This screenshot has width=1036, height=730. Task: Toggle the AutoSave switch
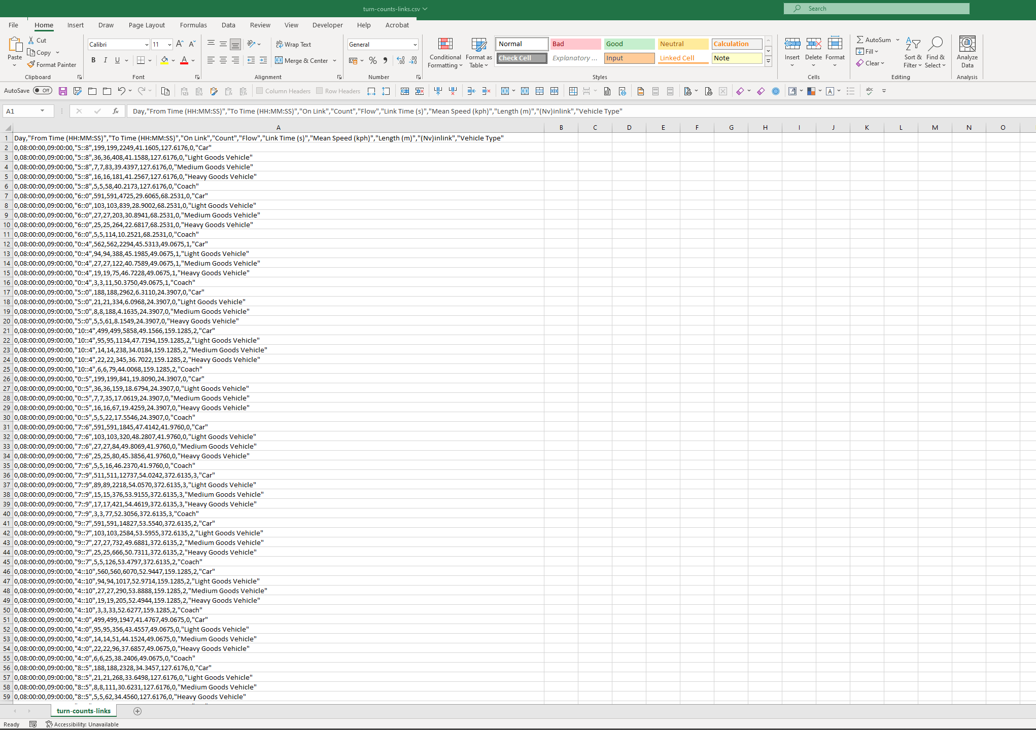(43, 91)
